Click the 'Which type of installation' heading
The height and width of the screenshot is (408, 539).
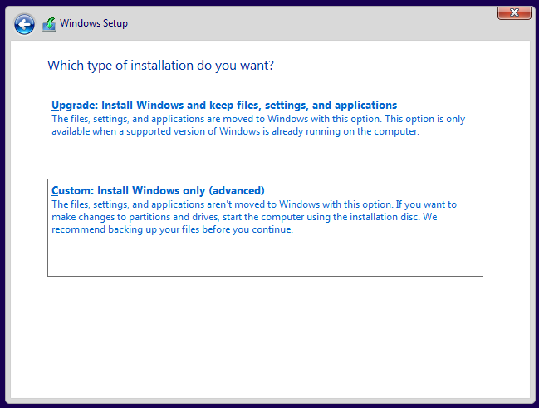160,65
